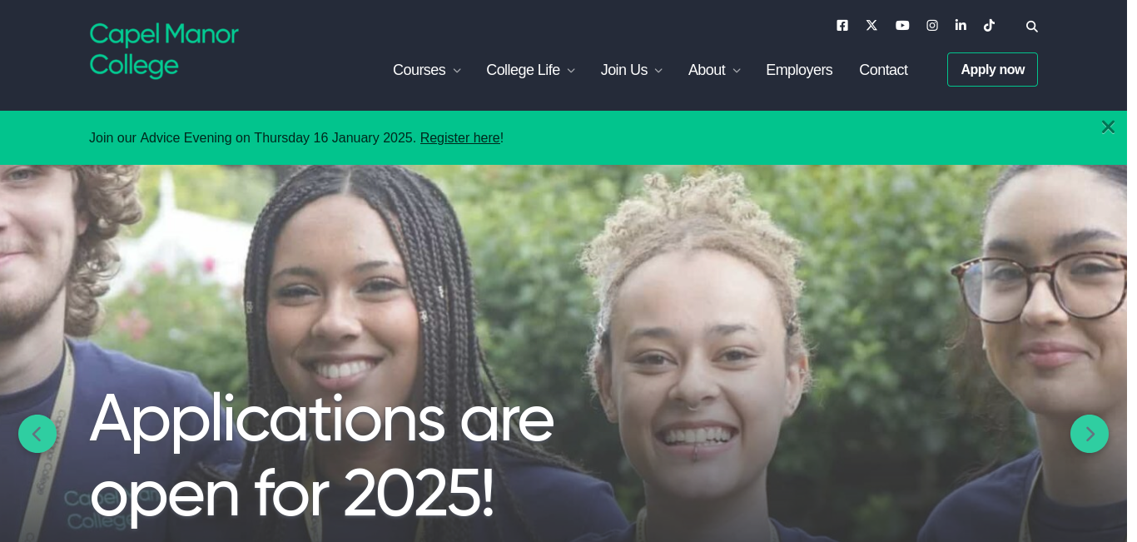1137x542 pixels.
Task: Open the LinkedIn social icon
Action: click(x=961, y=25)
